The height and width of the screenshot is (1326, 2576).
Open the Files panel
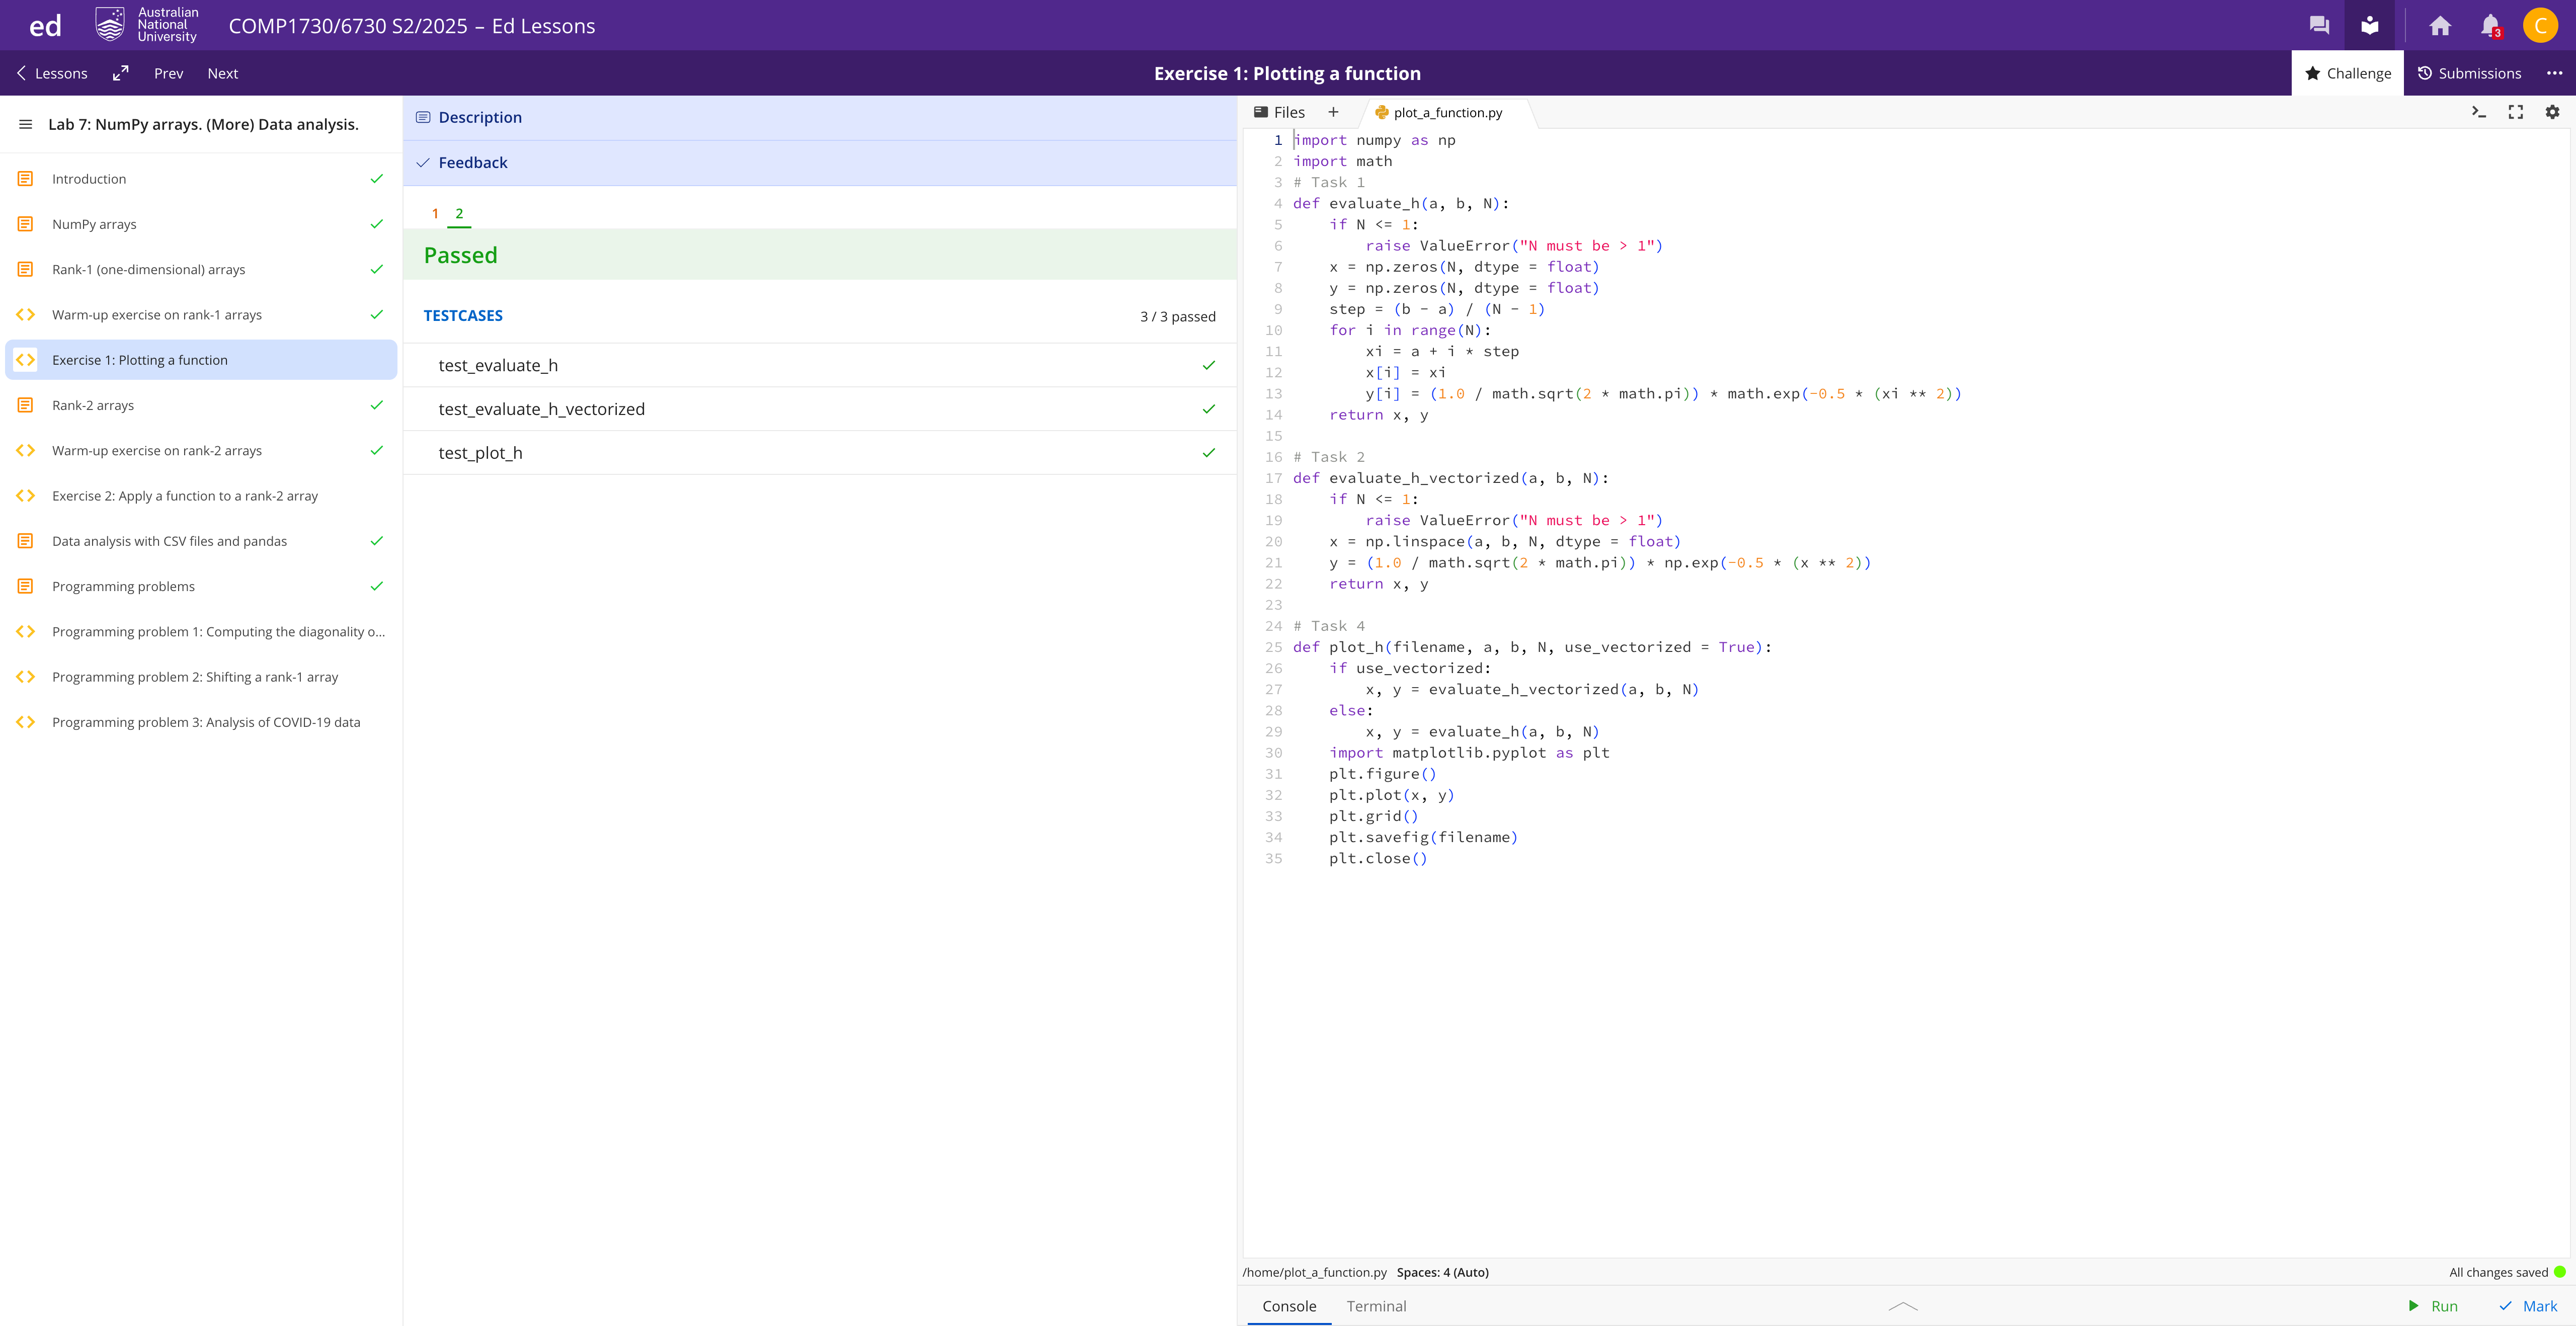pyautogui.click(x=1279, y=112)
